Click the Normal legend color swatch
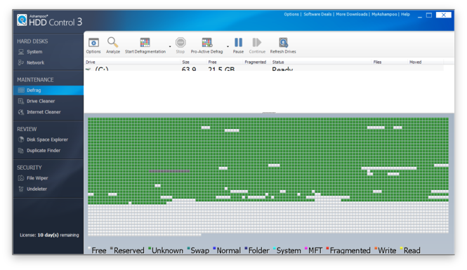Viewport: 467px width, 270px height. point(214,248)
